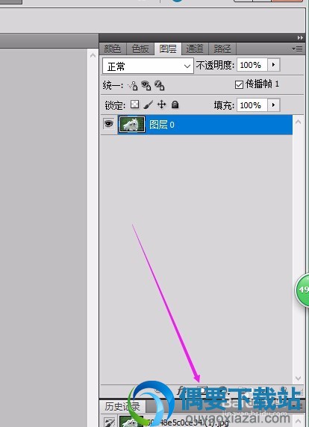This screenshot has height=427, width=309.
Task: Lock all with padlock icon
Action: coord(175,105)
